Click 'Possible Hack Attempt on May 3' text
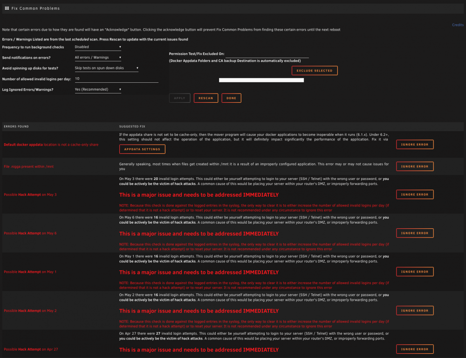The image size is (466, 358). point(30,194)
